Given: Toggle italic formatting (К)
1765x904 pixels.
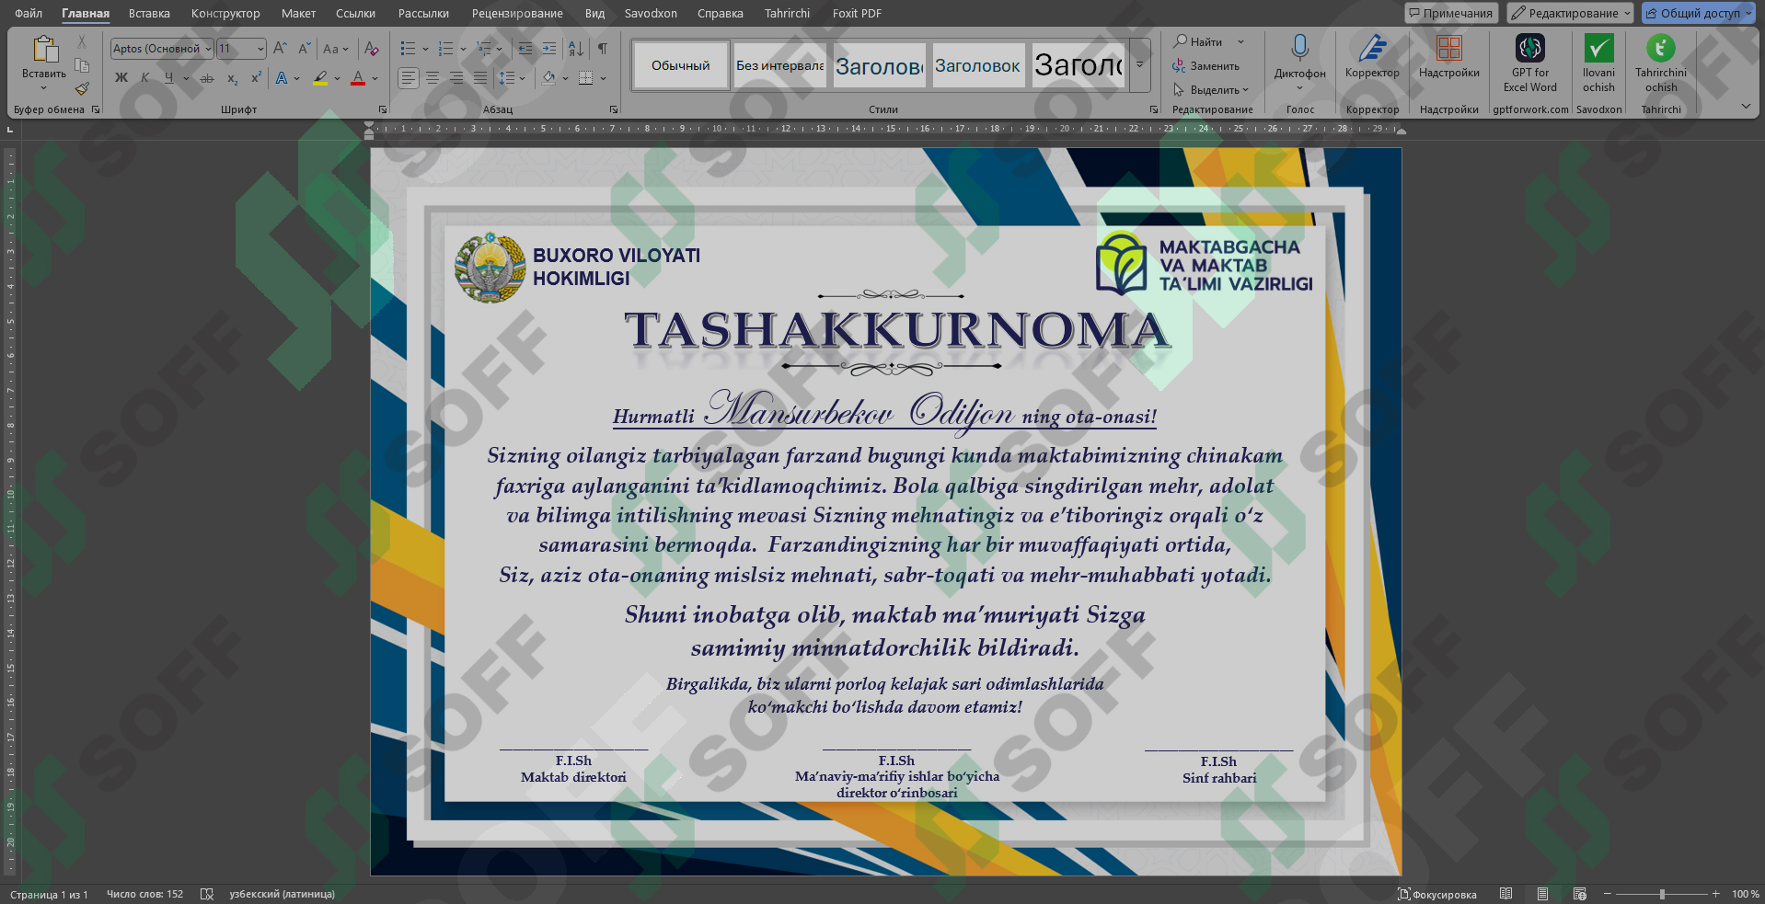Looking at the screenshot, I should [144, 77].
